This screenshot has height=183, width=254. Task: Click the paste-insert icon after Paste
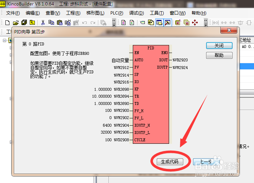click(68, 23)
